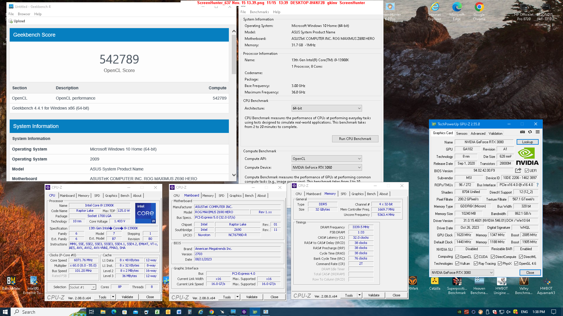Toggle the UEFI checkbox in GPU-Z
Image resolution: width=563 pixels, height=316 pixels.
coord(527,171)
